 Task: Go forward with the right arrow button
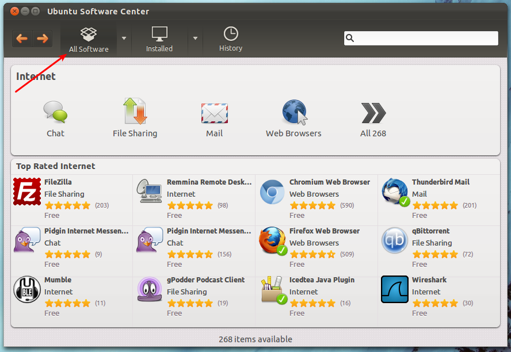(x=43, y=39)
